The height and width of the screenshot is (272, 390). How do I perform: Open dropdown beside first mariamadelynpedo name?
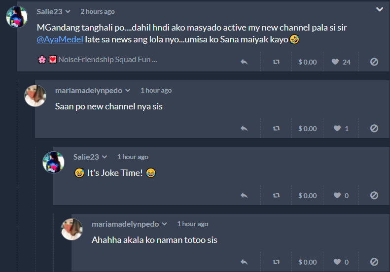pos(128,91)
